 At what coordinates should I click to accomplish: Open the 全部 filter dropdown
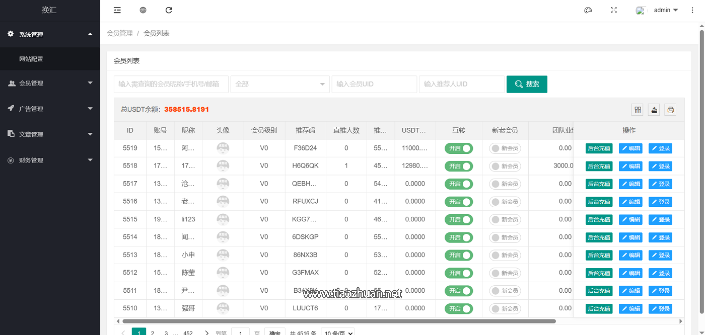pyautogui.click(x=279, y=84)
